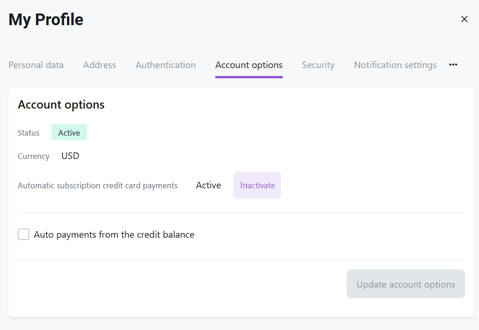
Task: Click the 'Auto payments from the credit balance' label
Action: pos(114,234)
